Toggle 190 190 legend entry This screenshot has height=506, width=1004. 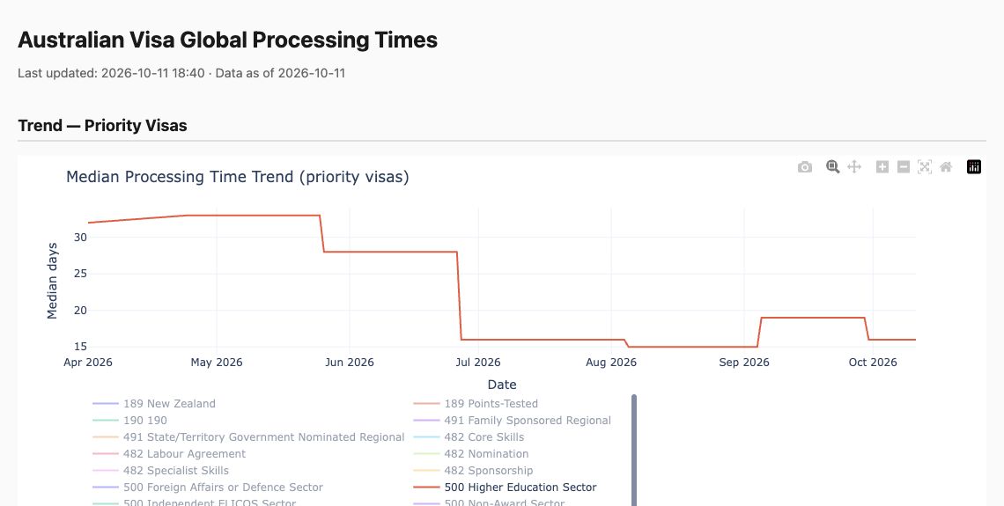click(x=130, y=421)
